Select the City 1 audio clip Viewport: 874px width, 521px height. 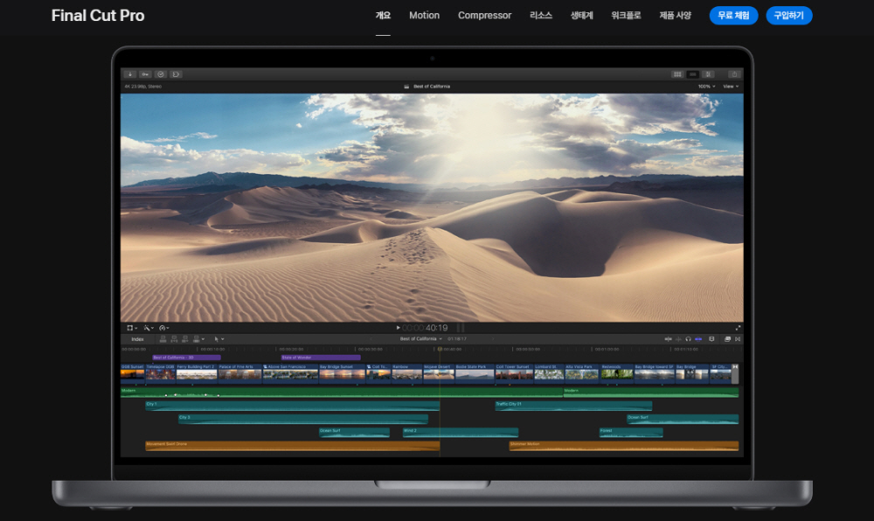click(x=292, y=406)
